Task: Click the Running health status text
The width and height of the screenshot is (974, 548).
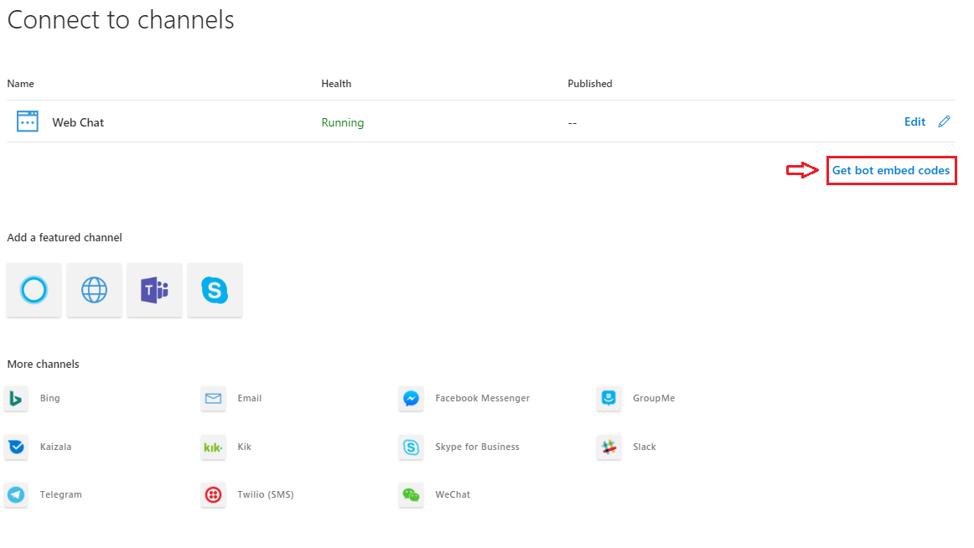Action: tap(342, 123)
